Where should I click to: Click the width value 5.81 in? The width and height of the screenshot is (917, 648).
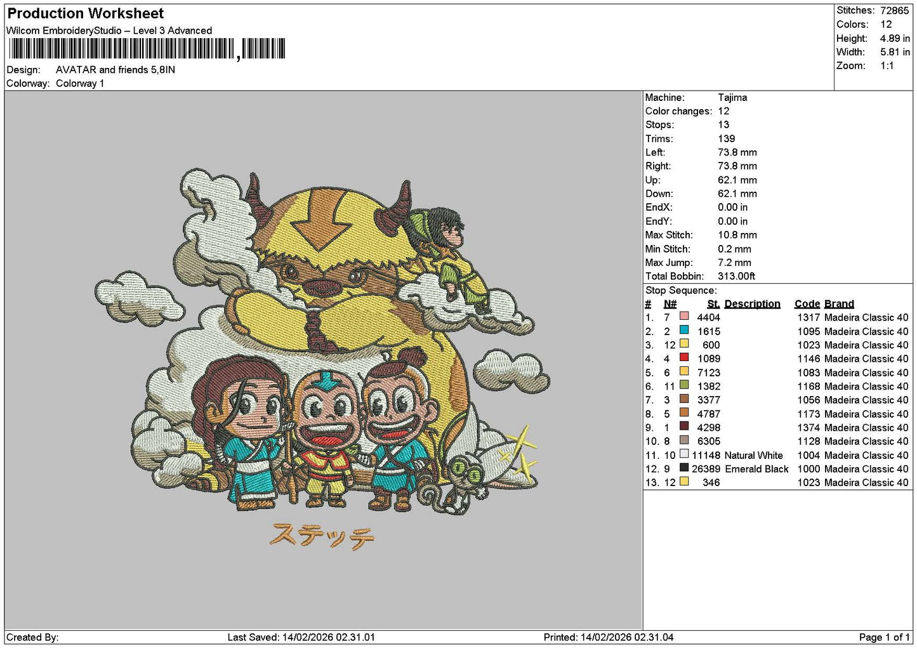coord(895,52)
